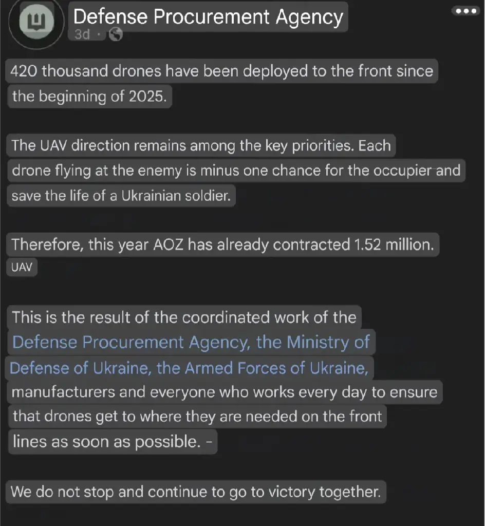
Task: Click the Defense Procurement Agency page name header
Action: 208,16
